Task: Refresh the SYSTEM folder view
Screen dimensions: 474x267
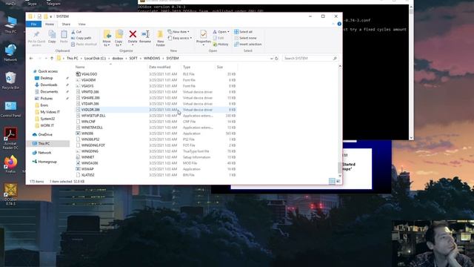Action: click(x=276, y=58)
